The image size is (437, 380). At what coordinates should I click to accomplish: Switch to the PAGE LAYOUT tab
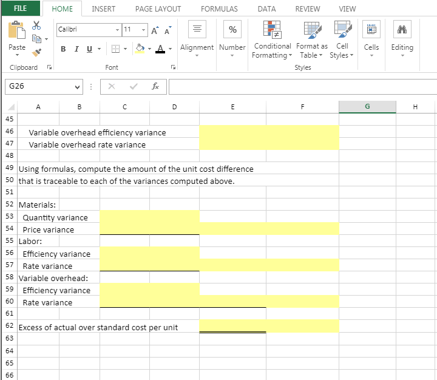(158, 9)
